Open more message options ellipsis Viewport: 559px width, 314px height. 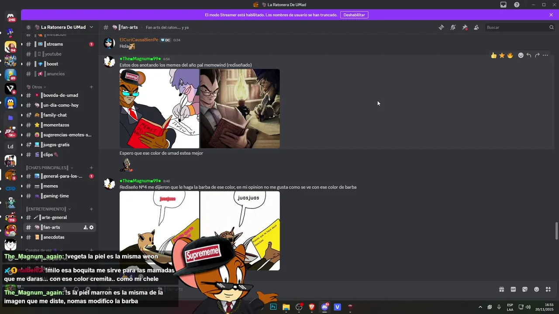tap(545, 55)
